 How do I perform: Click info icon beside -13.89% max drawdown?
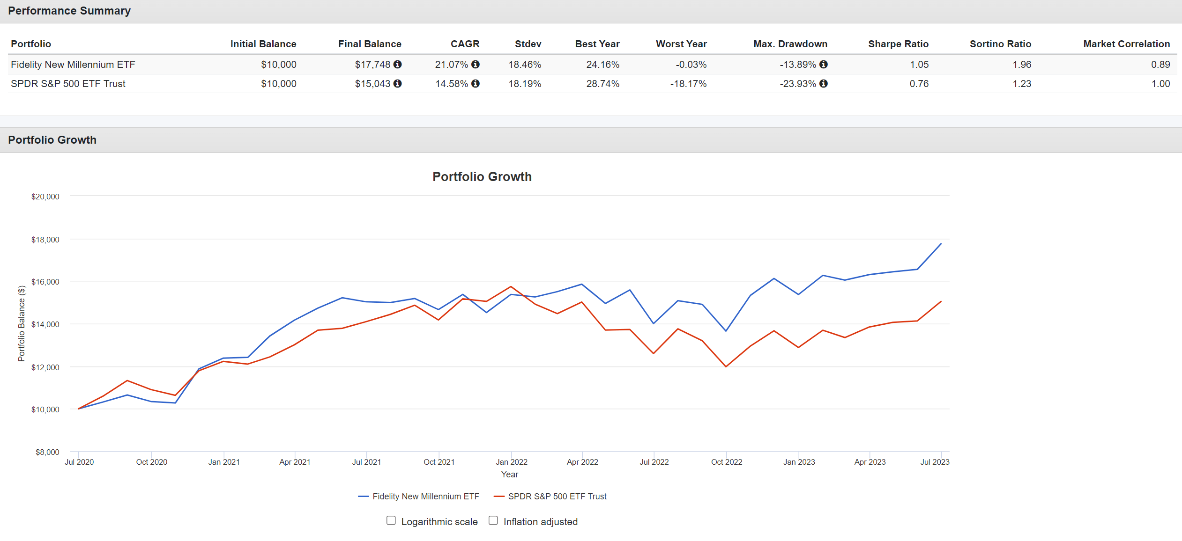823,64
